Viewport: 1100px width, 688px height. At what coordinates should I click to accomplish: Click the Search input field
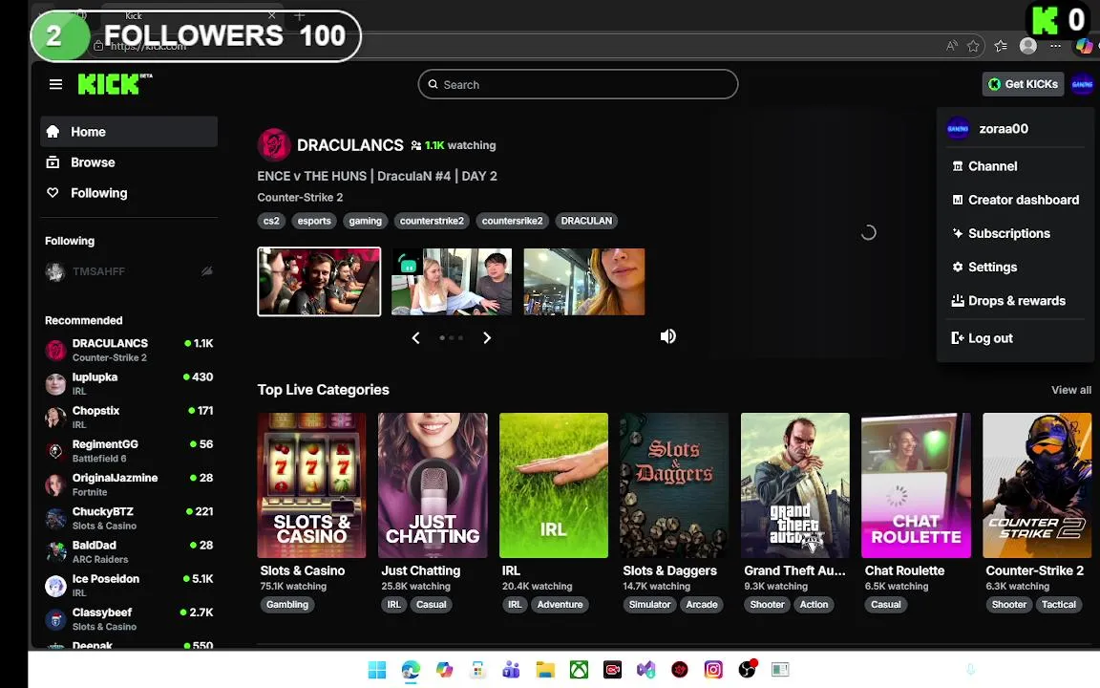click(578, 84)
